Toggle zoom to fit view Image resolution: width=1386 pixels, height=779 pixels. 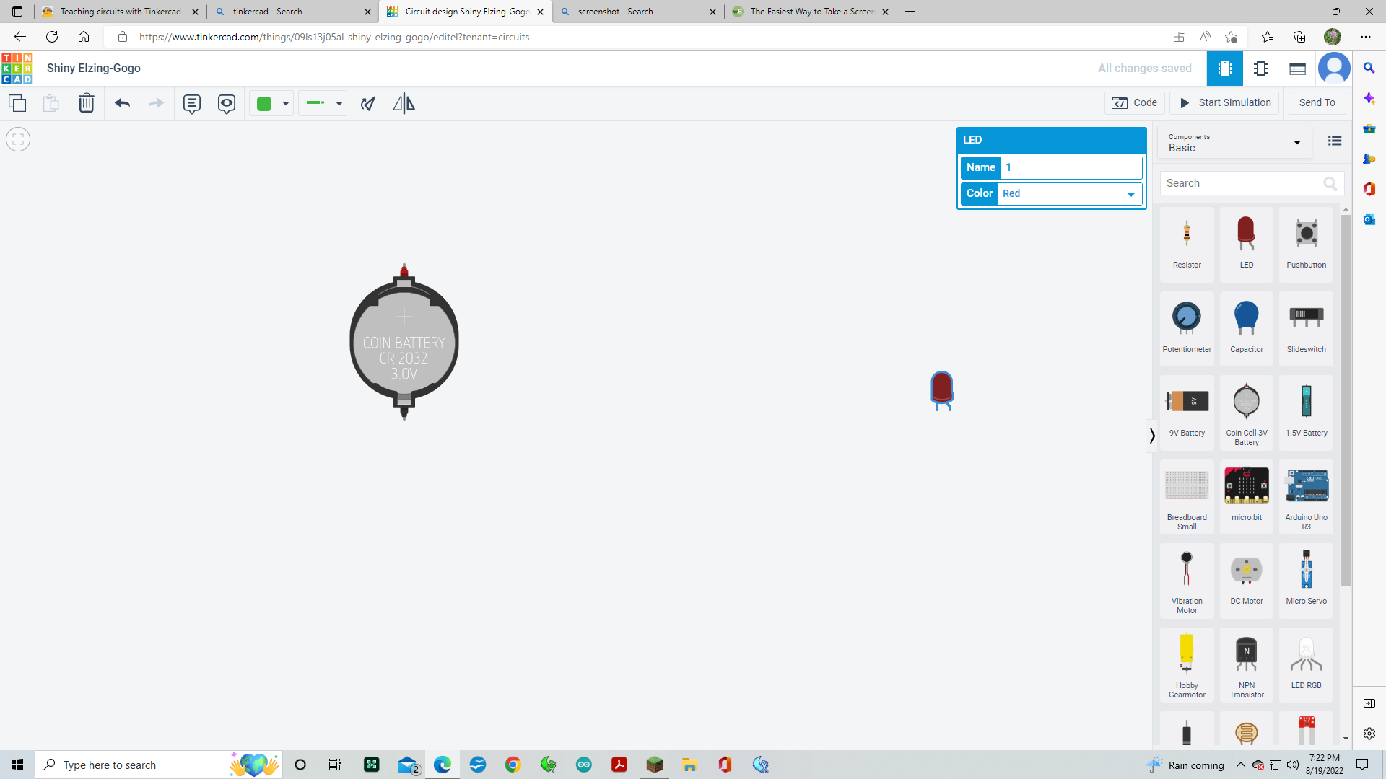17,138
